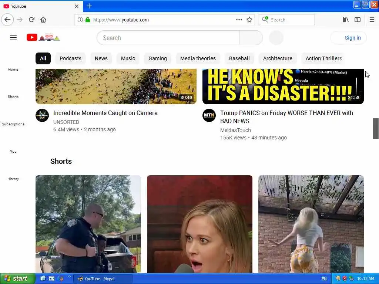Click the green padlock security icon
Viewport: 379px width, 284px height.
[87, 20]
